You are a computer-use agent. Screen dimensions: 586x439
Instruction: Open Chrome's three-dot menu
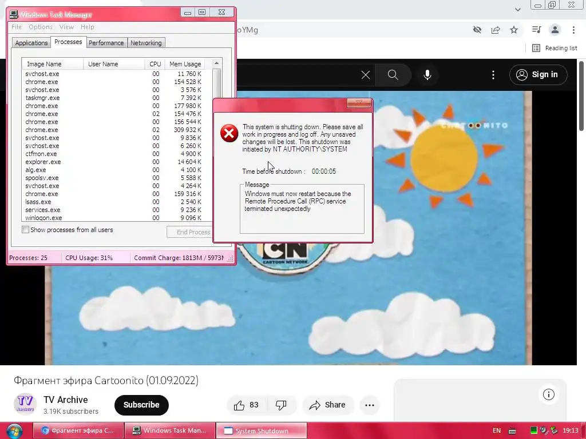click(x=573, y=30)
